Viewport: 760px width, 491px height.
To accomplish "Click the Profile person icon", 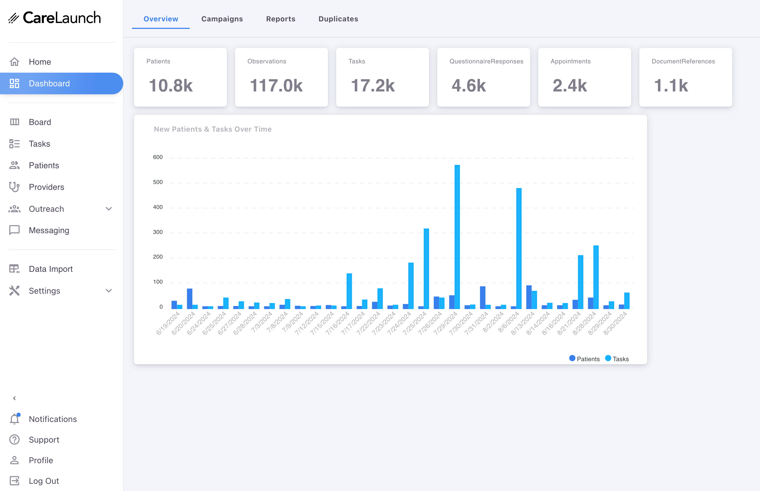I will (14, 460).
